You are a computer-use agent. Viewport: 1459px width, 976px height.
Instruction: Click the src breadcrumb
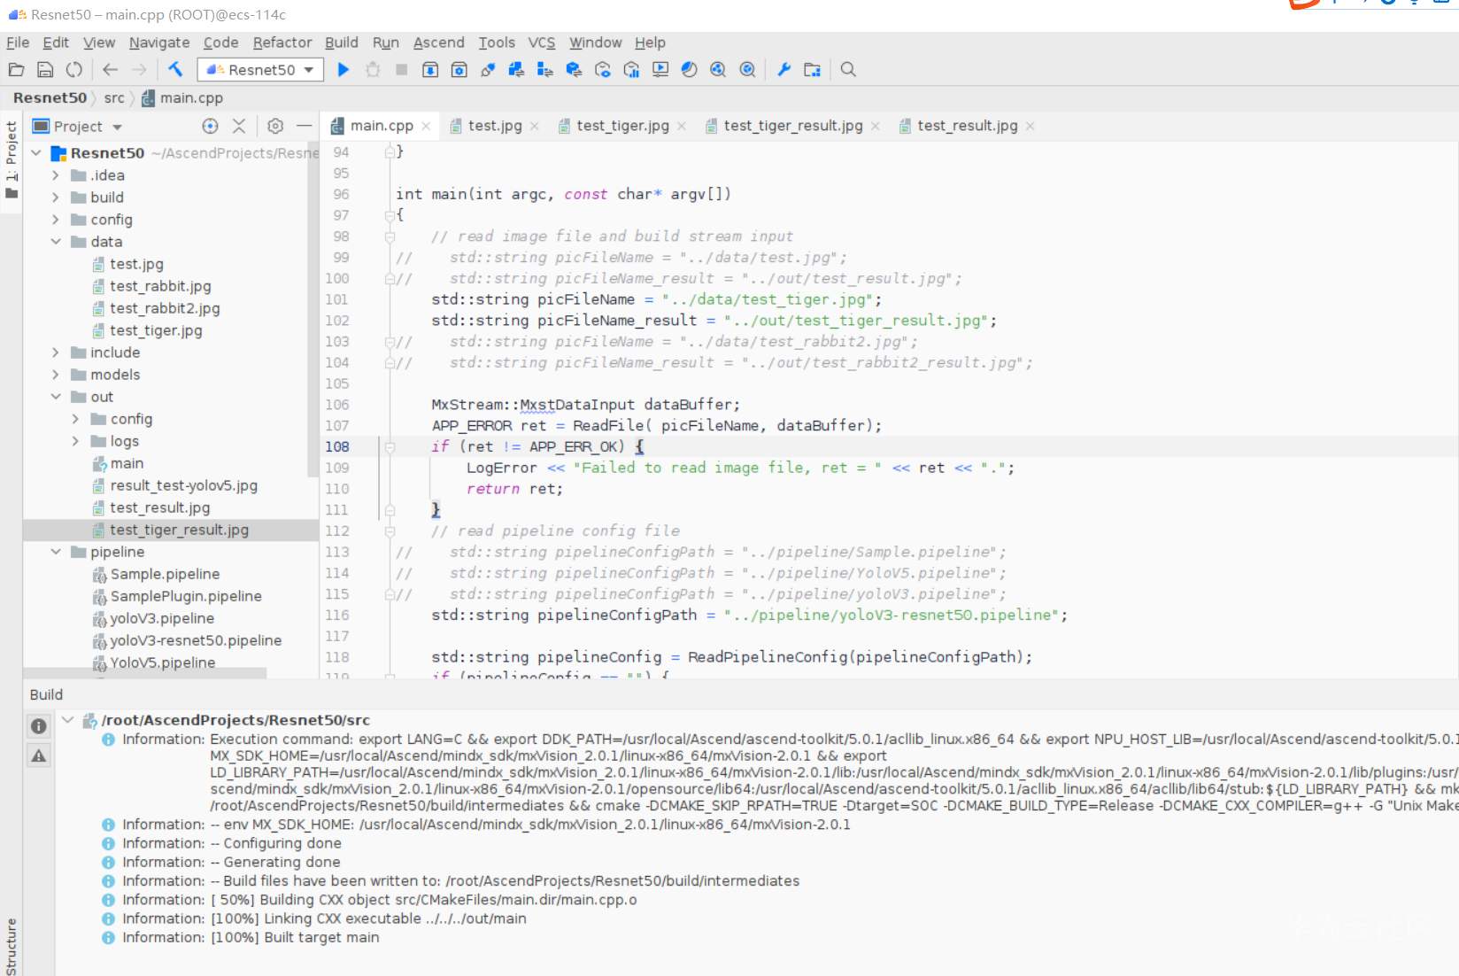tap(114, 97)
